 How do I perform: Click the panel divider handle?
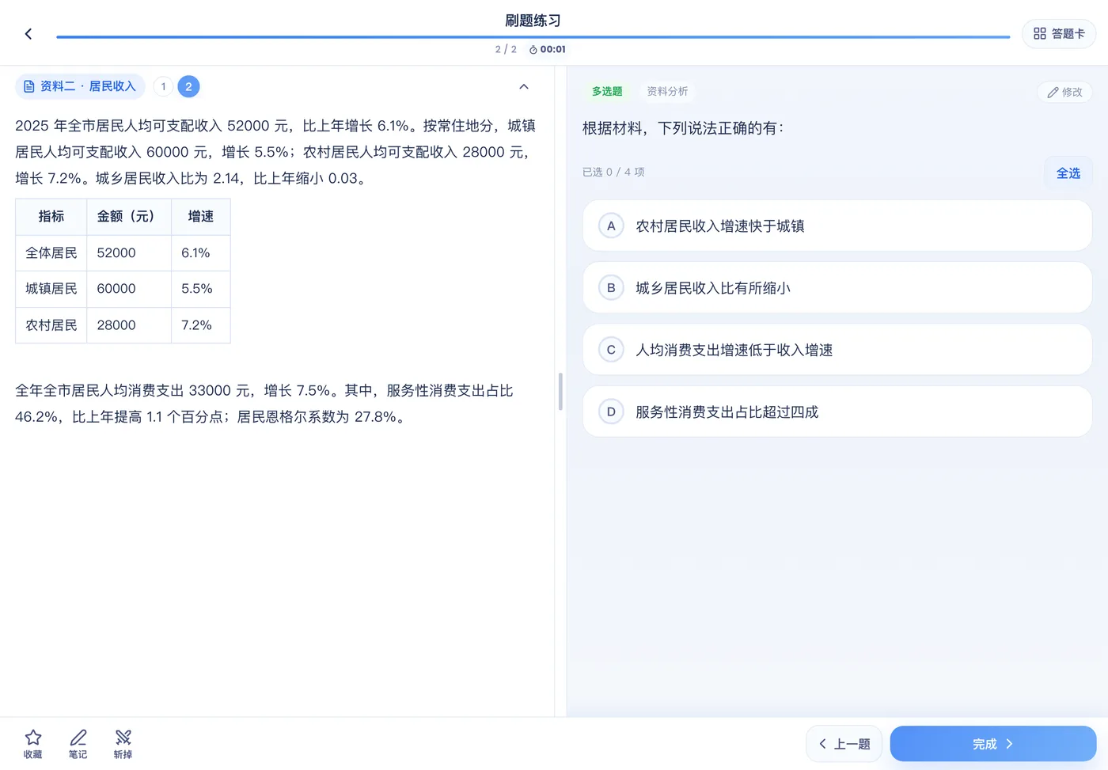pyautogui.click(x=560, y=392)
